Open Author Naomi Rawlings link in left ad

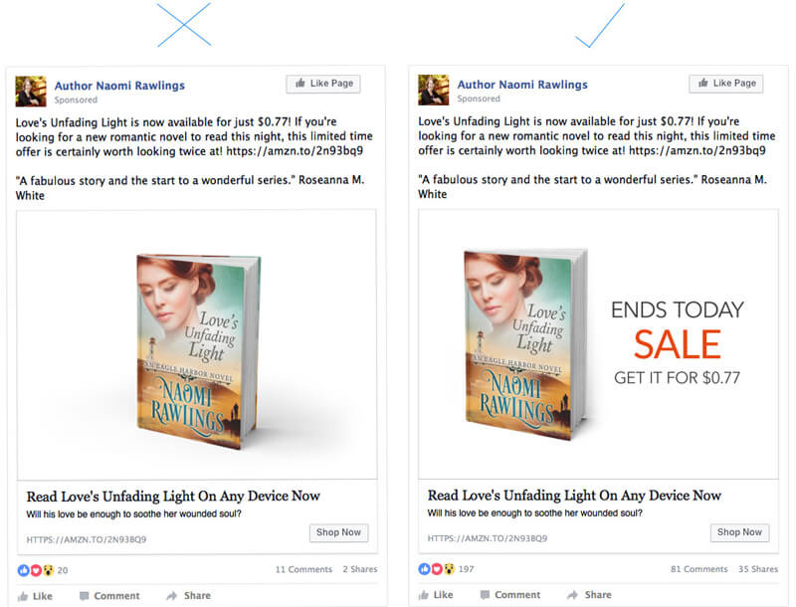point(119,86)
